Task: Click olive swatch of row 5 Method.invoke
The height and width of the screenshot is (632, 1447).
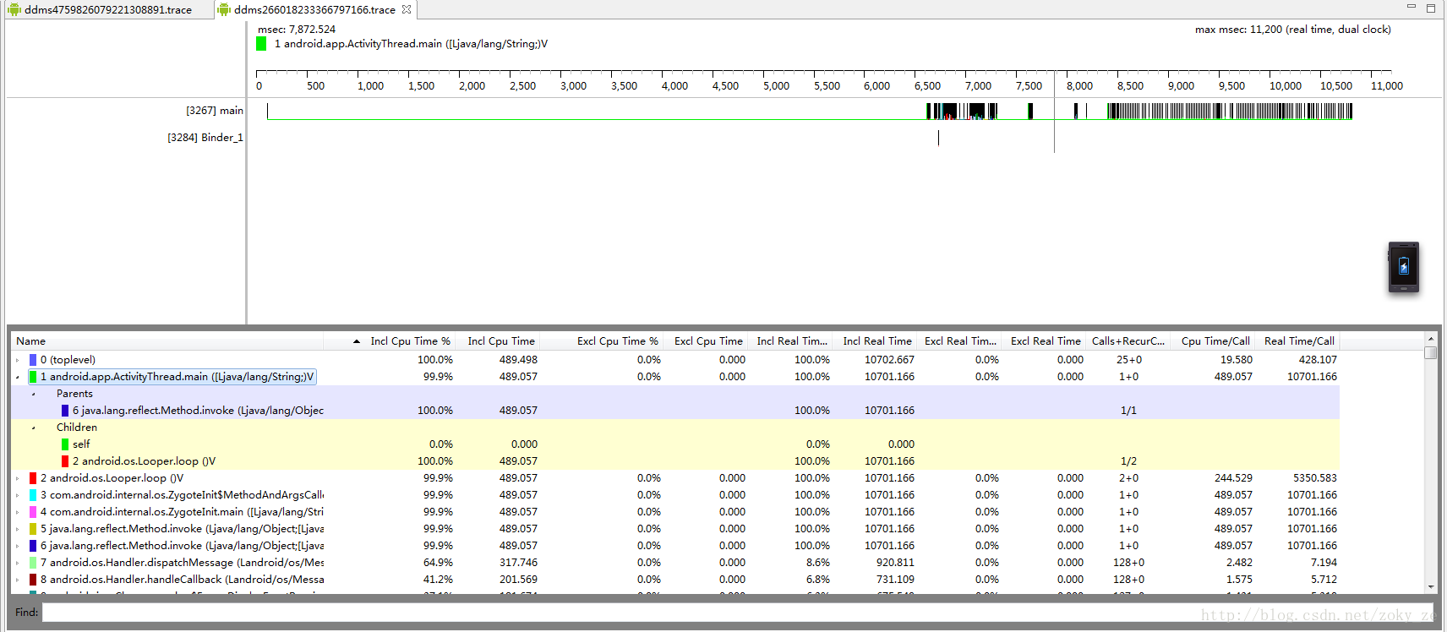Action: point(33,529)
